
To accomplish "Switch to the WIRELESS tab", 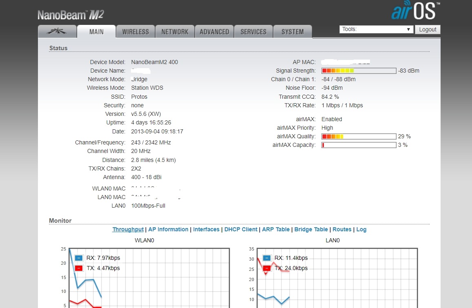I will click(x=135, y=31).
